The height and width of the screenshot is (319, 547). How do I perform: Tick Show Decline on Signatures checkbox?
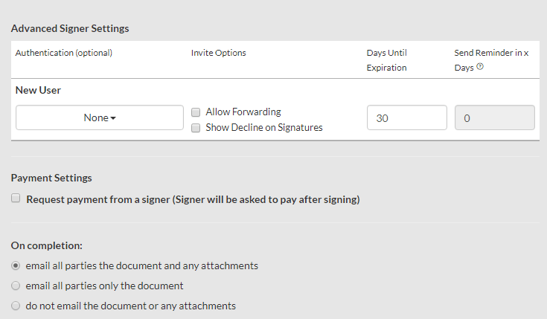(196, 128)
